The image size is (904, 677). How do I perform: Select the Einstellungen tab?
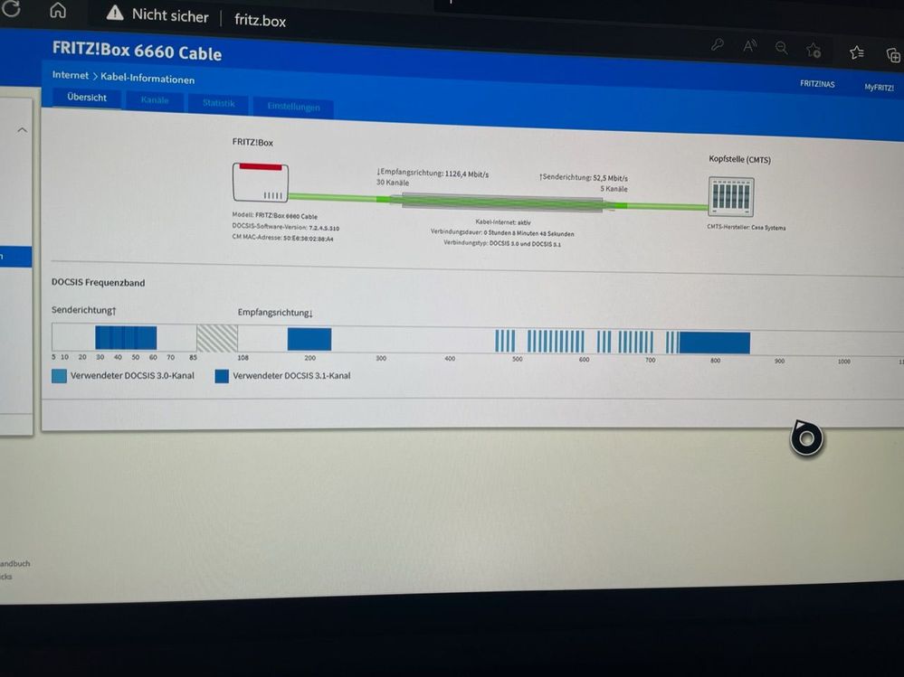tap(293, 107)
